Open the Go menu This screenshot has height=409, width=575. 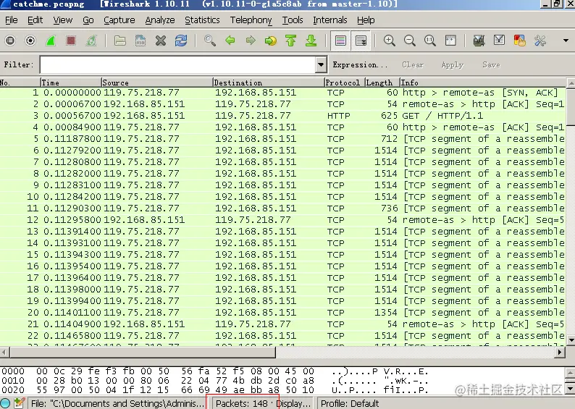[88, 20]
